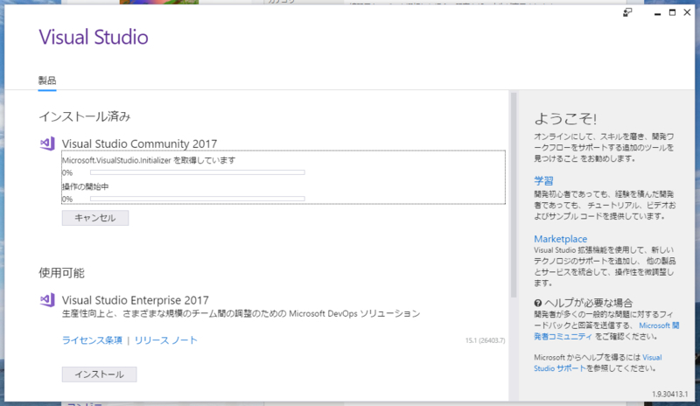Screen dimensions: 700x406
Task: Click the Visual Studio Community 2017 title
Action: click(x=139, y=143)
